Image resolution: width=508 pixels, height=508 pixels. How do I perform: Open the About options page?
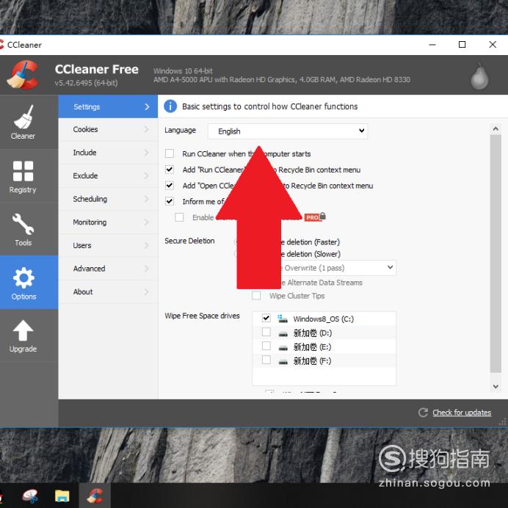coord(108,292)
